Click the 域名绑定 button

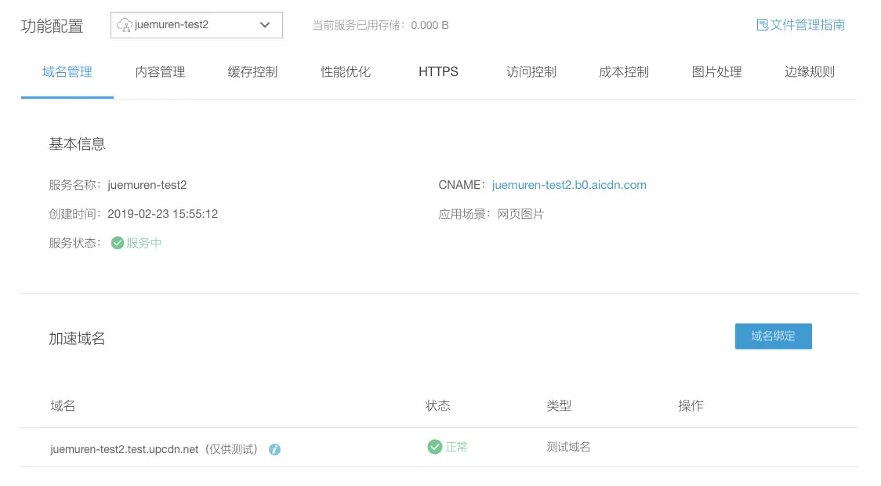(x=773, y=336)
